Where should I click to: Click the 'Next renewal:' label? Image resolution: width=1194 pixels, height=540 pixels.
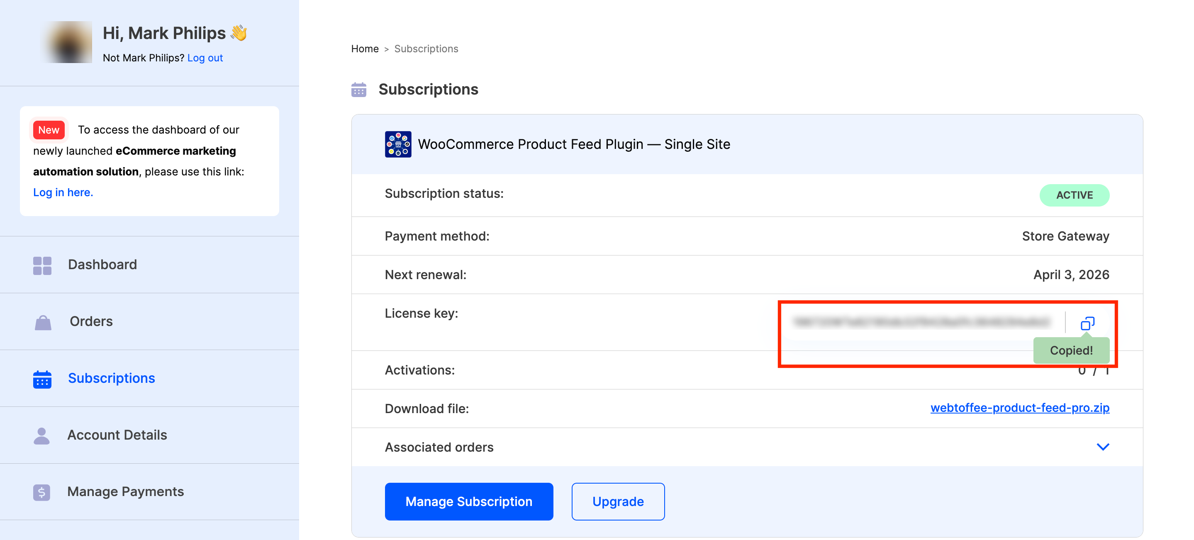pos(426,275)
